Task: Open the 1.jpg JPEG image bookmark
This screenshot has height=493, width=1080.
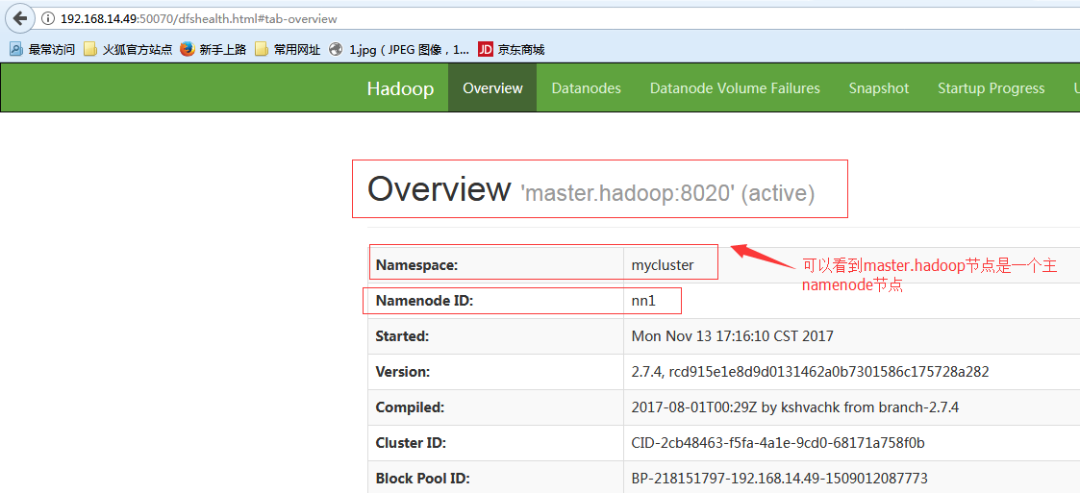Action: point(399,49)
